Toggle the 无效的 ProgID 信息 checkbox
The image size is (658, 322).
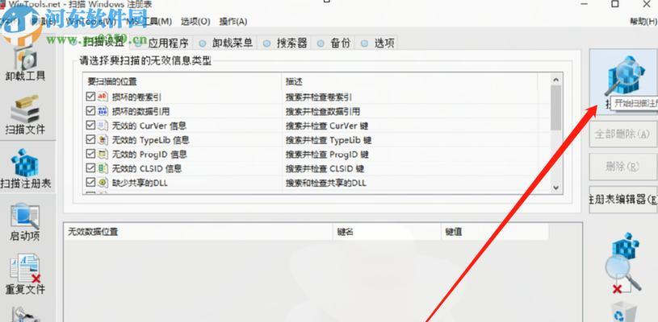(x=90, y=154)
